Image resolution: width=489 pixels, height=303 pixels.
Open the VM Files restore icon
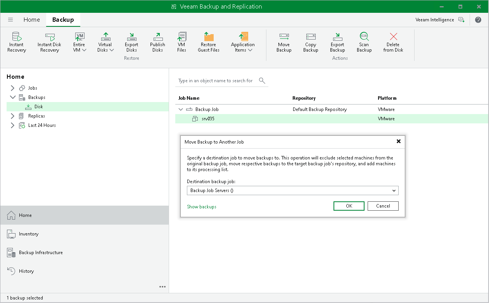pyautogui.click(x=181, y=42)
